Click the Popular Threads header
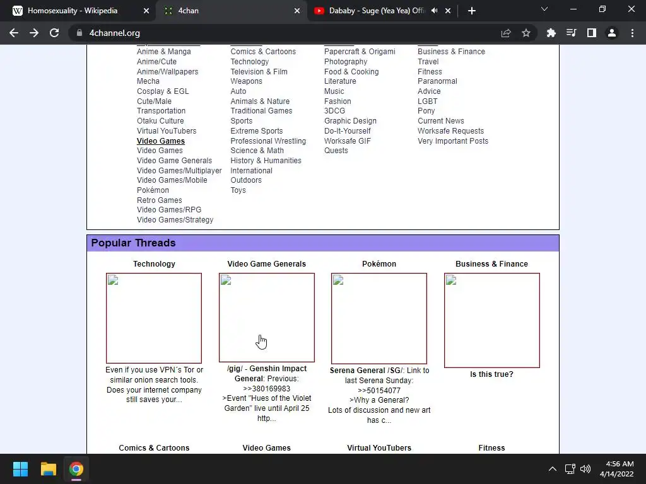 click(x=323, y=243)
